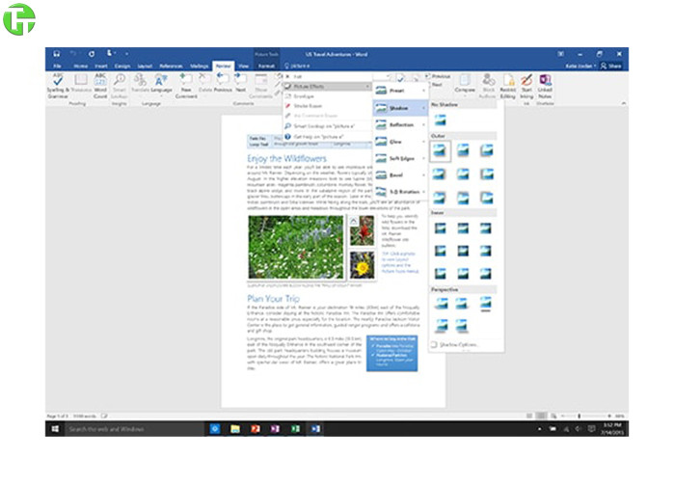
Task: Insert a New Comment
Action: pyautogui.click(x=186, y=85)
